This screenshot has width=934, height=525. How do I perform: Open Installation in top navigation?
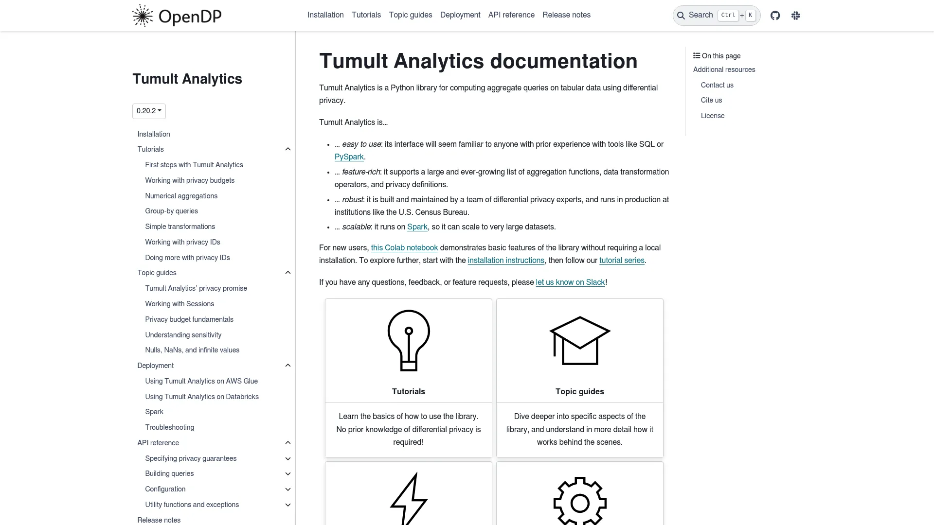(325, 15)
